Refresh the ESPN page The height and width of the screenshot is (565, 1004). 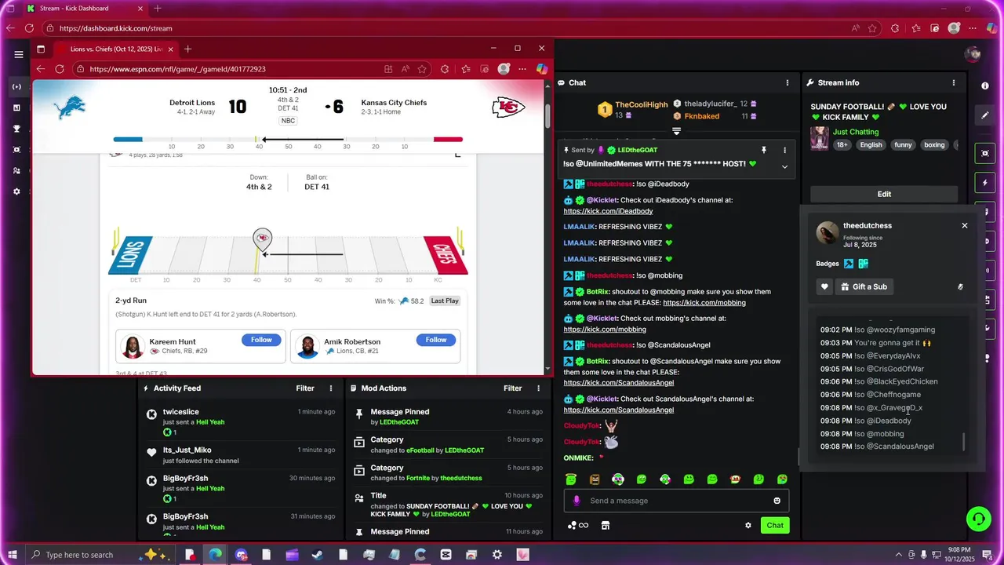tap(60, 69)
